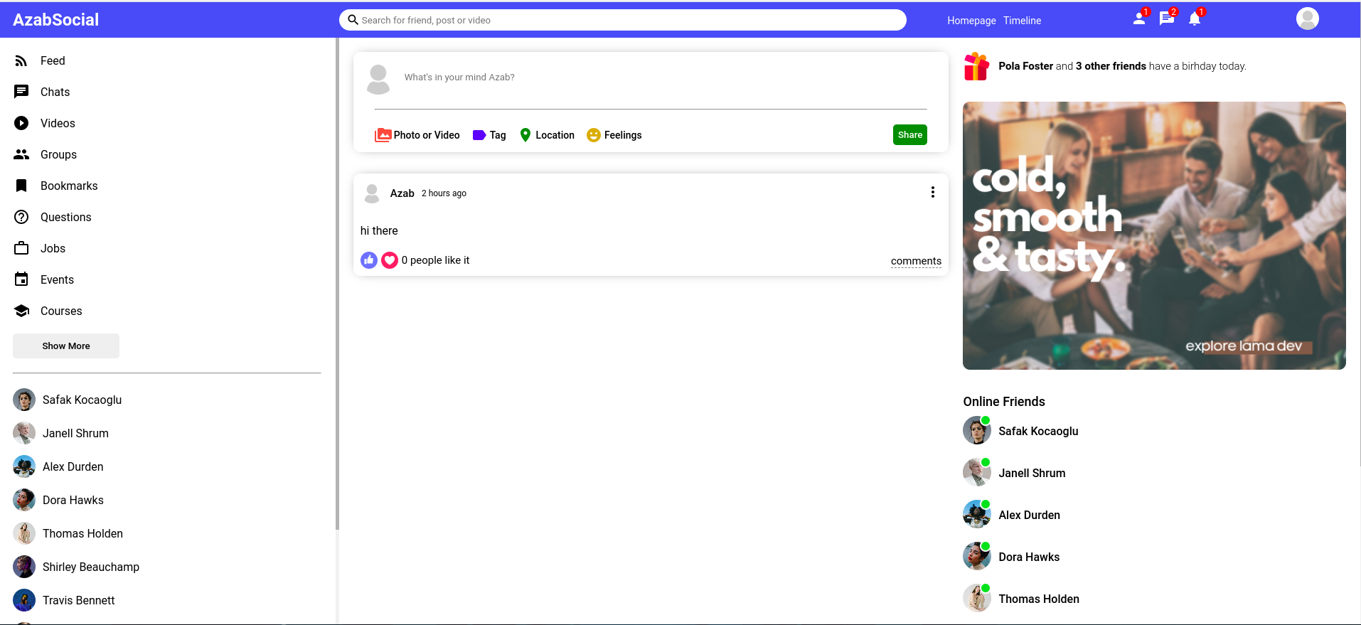The height and width of the screenshot is (625, 1361).
Task: Open the comments link on post
Action: tap(916, 261)
